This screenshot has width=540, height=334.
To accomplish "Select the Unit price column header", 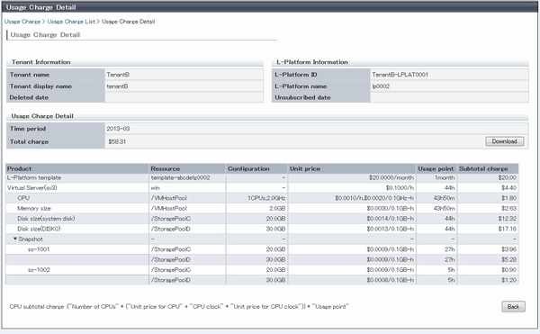I will [x=352, y=168].
